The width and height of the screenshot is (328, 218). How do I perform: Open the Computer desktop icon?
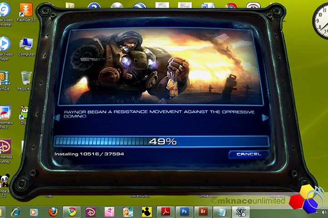click(x=26, y=47)
